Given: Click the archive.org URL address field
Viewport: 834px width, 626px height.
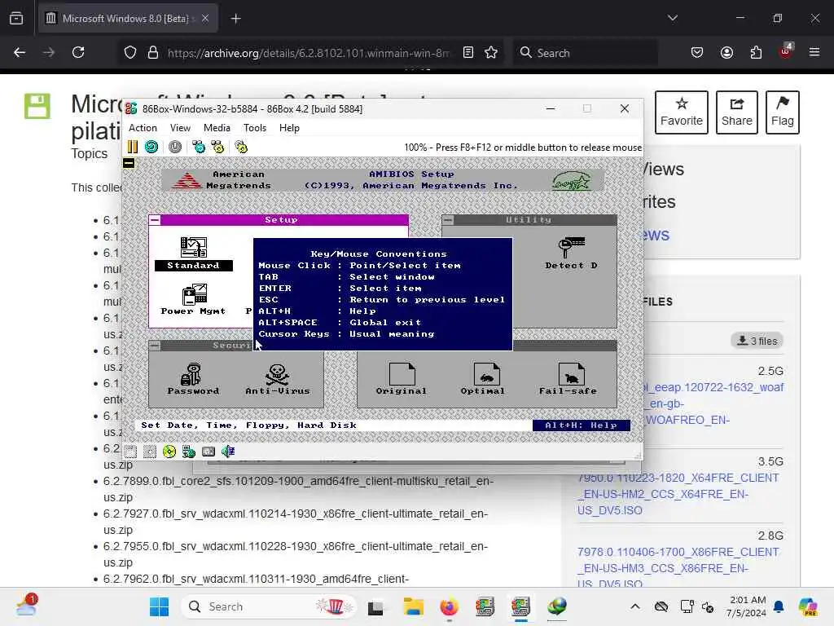Looking at the screenshot, I should (x=309, y=53).
